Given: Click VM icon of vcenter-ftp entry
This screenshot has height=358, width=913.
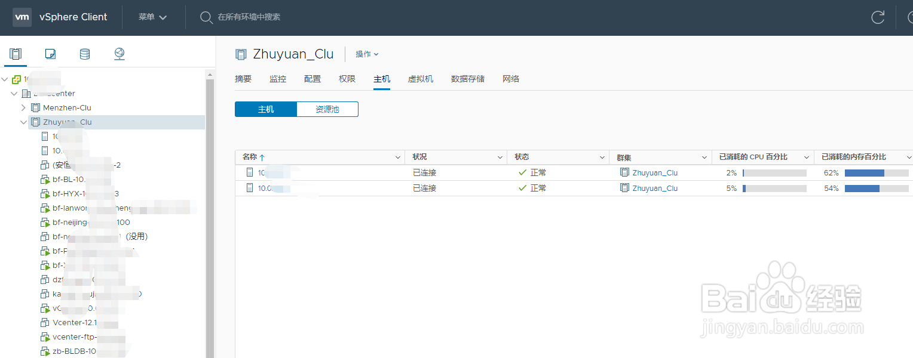Looking at the screenshot, I should (x=45, y=337).
